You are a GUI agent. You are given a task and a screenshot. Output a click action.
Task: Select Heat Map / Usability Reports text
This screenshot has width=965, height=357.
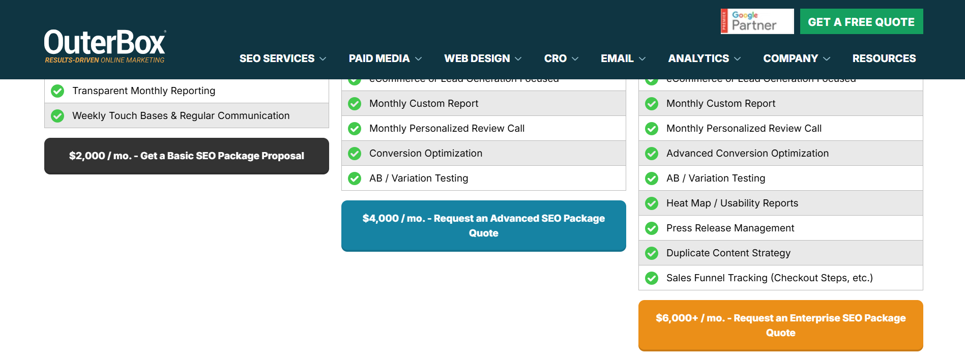click(733, 203)
